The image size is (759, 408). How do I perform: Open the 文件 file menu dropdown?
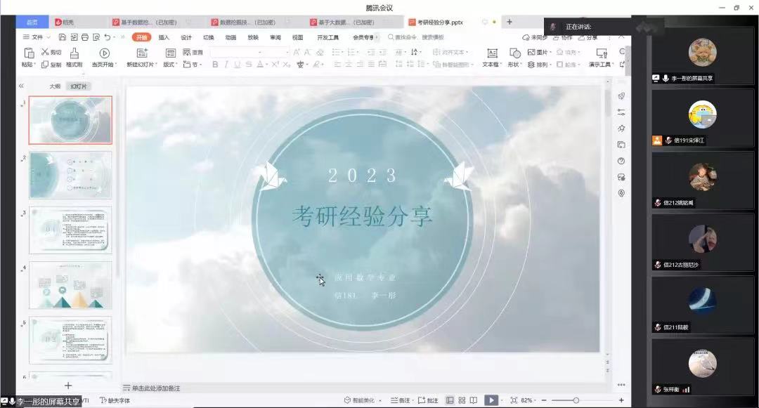coord(37,37)
